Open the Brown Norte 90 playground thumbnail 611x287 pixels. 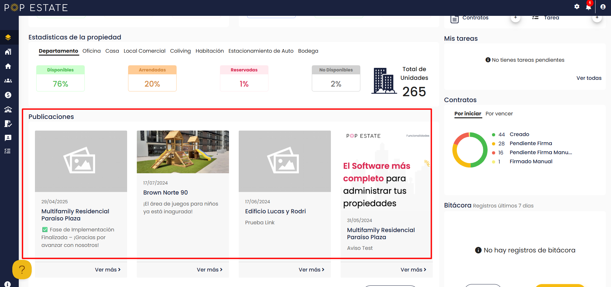[x=183, y=152]
